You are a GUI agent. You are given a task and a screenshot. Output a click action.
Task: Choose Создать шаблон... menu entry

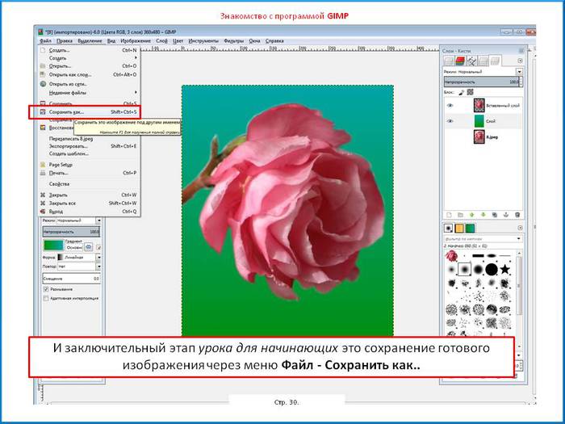point(88,153)
